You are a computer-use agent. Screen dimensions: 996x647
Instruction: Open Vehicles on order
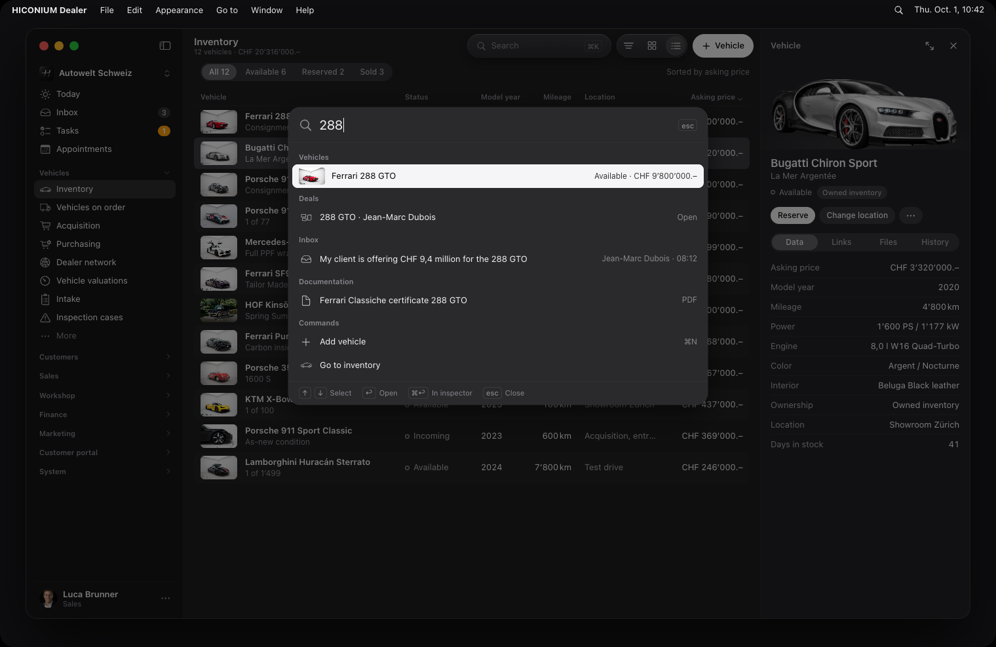pos(105,208)
